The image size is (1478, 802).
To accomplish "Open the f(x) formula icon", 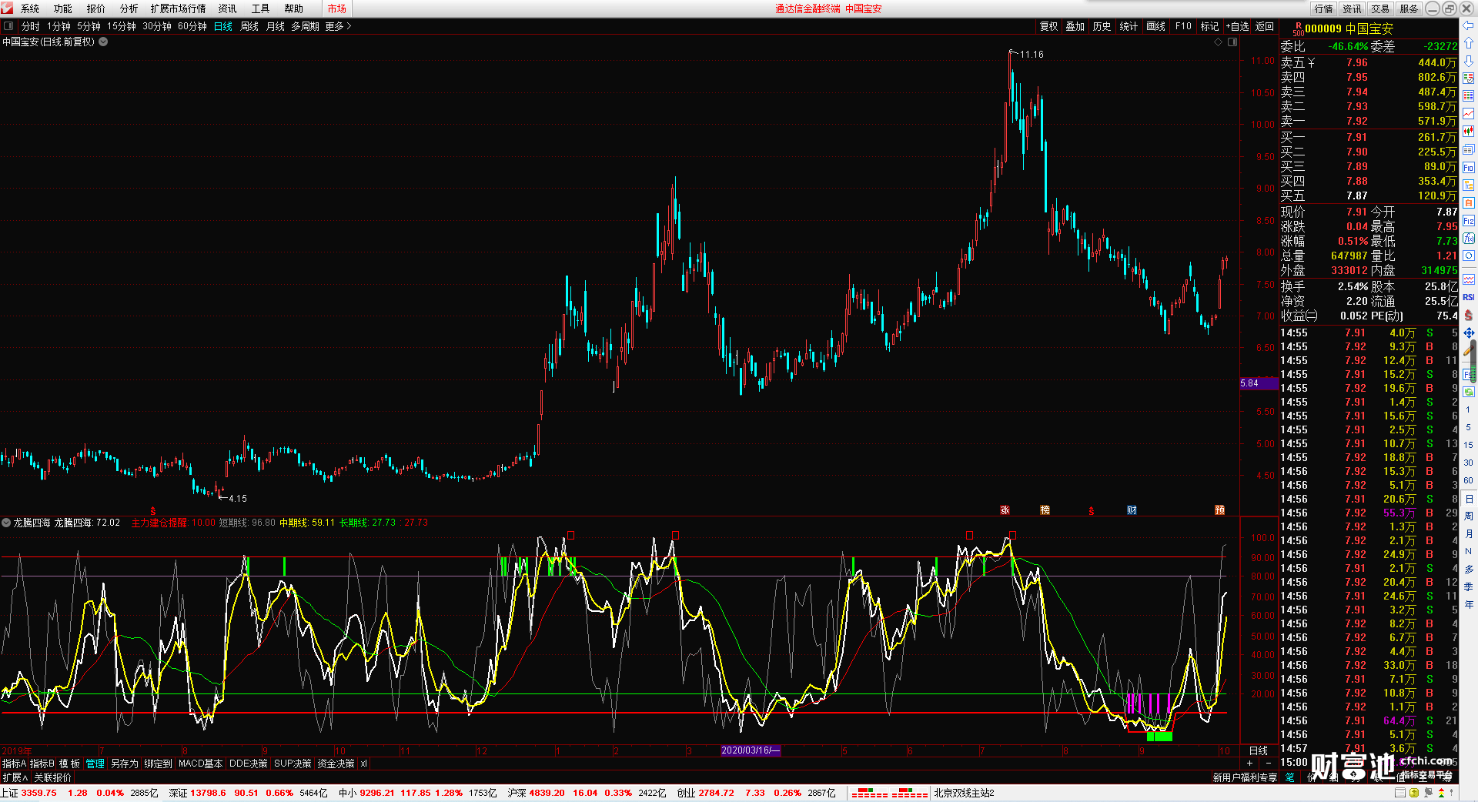I will pos(1468,239).
